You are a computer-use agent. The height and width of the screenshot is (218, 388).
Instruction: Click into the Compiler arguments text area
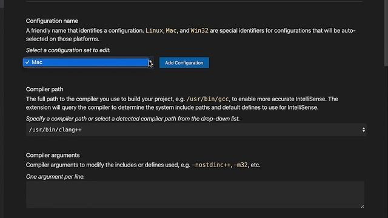click(x=195, y=194)
